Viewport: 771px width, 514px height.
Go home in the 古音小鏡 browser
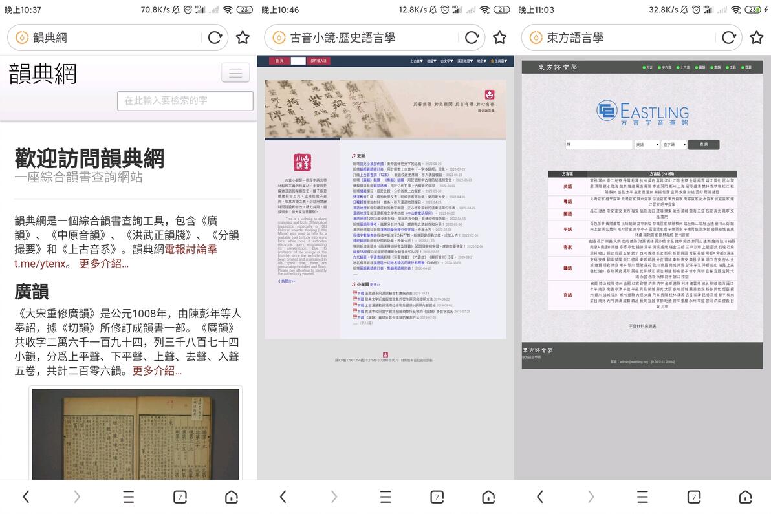click(x=488, y=497)
